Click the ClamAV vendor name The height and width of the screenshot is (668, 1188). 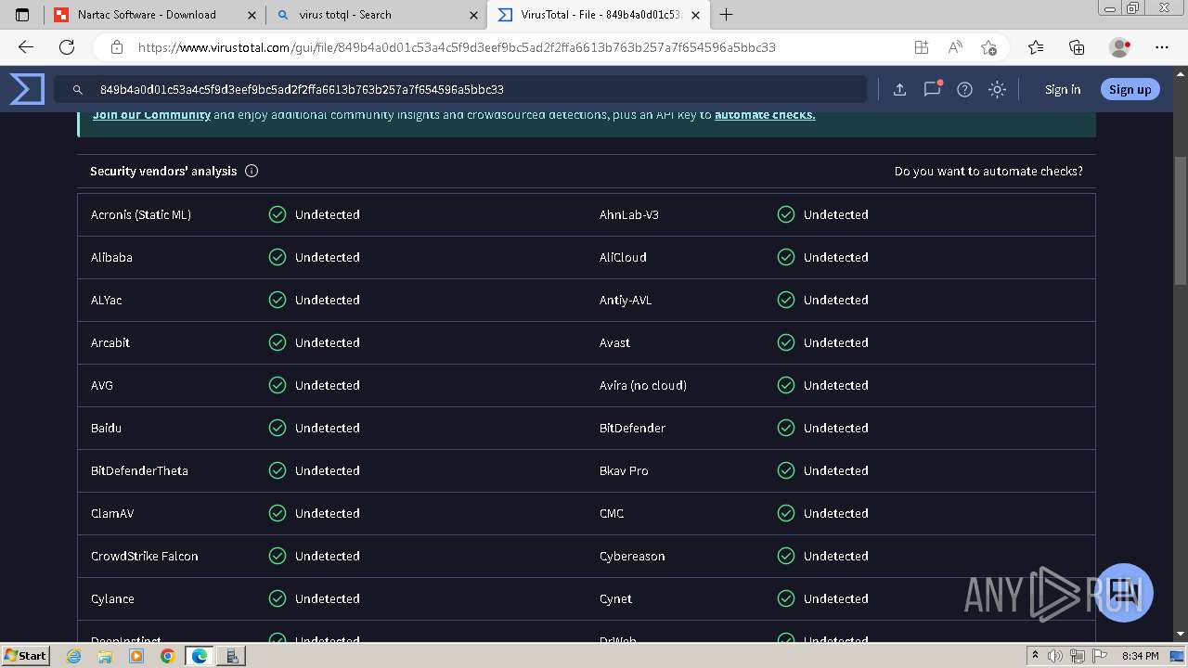pos(112,513)
